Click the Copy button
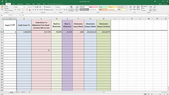 (x=7, y=8)
